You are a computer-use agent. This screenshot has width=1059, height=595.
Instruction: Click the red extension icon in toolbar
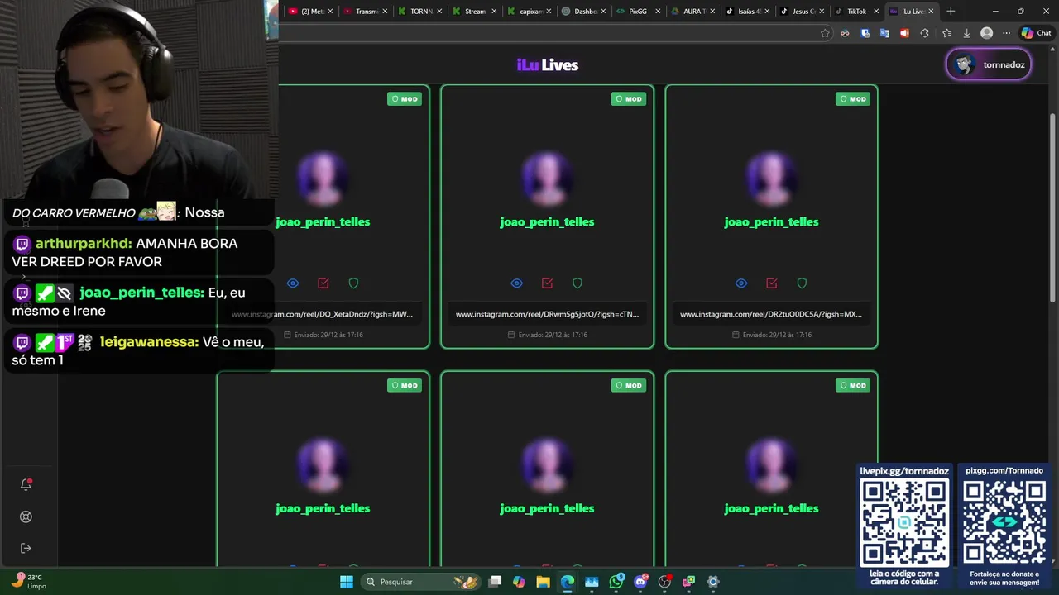(904, 33)
